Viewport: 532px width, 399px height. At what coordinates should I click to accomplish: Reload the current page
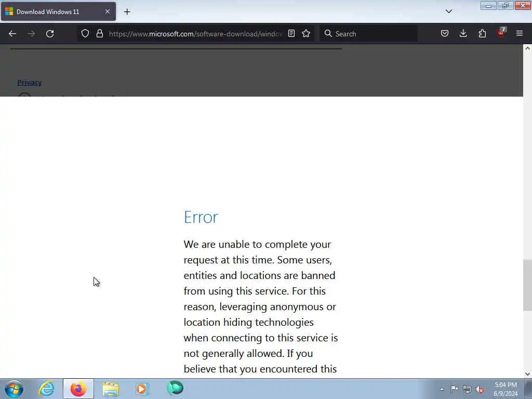50,34
